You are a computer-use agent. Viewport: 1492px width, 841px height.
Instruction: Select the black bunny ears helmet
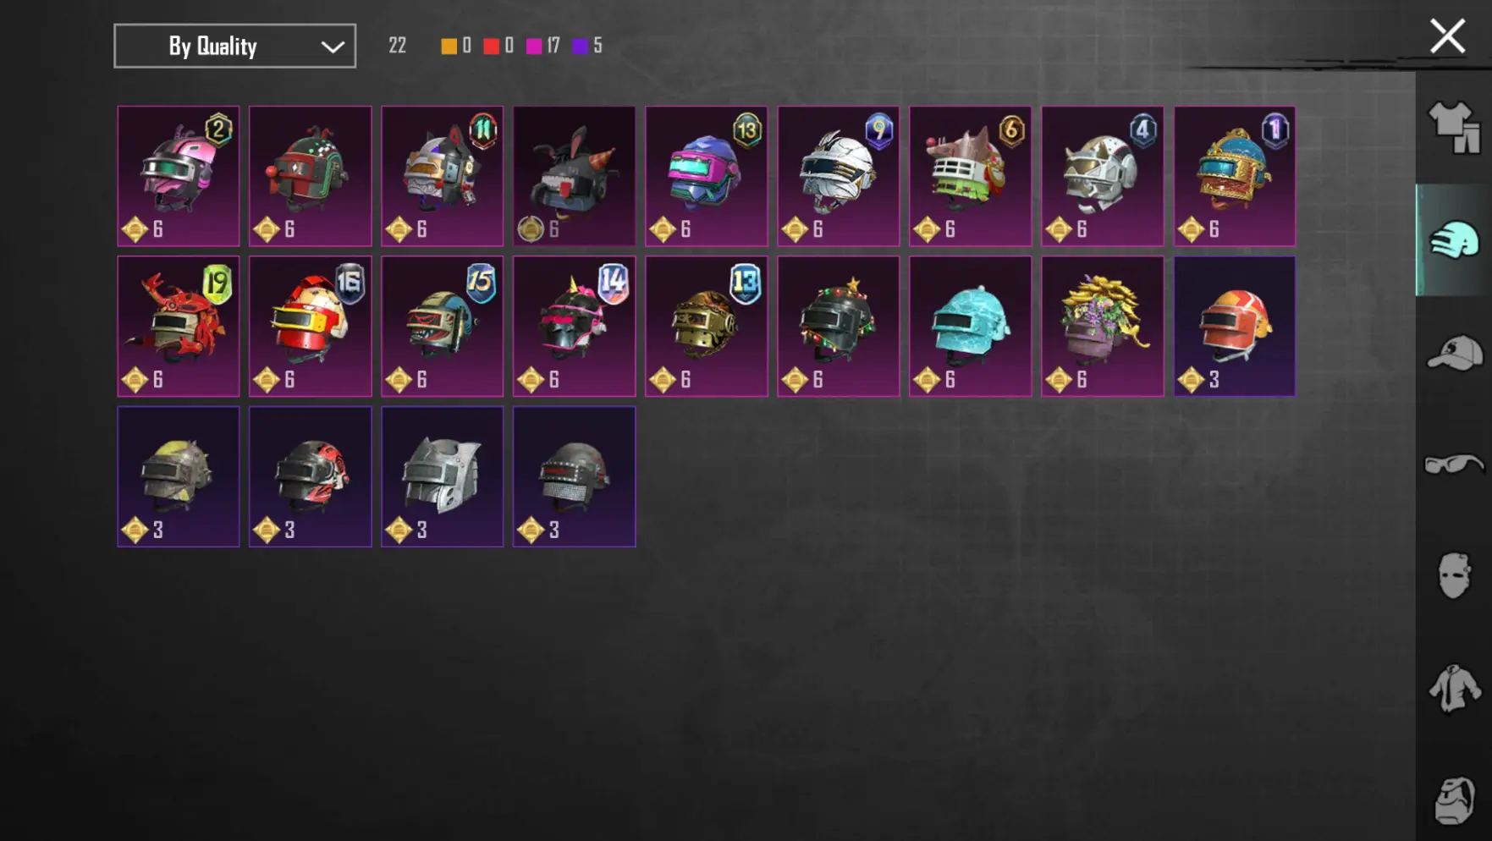click(575, 176)
